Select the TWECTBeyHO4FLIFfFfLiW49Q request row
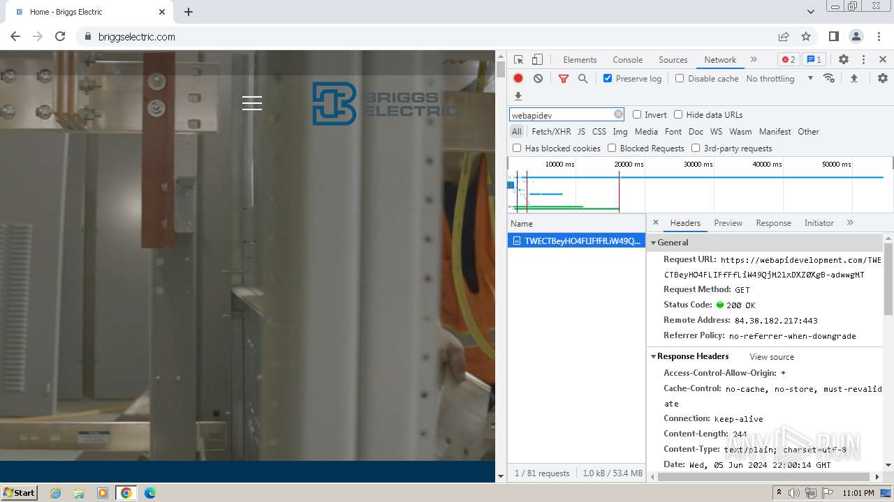 (x=576, y=241)
